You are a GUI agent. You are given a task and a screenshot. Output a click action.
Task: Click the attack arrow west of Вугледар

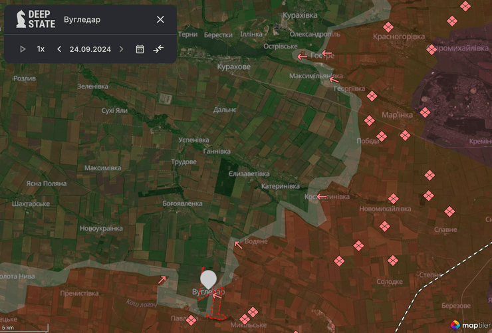point(162,280)
